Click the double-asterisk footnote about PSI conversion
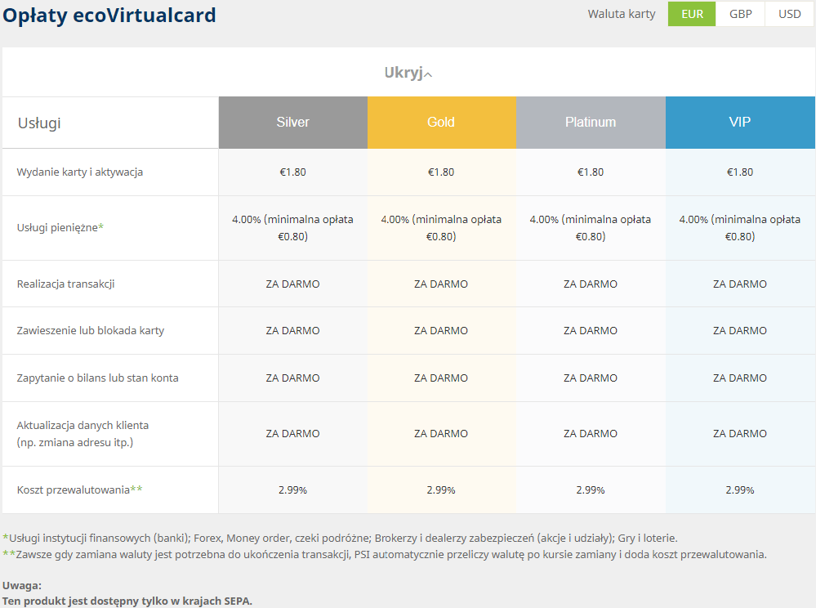Viewport: 816px width, 608px height. click(x=385, y=555)
